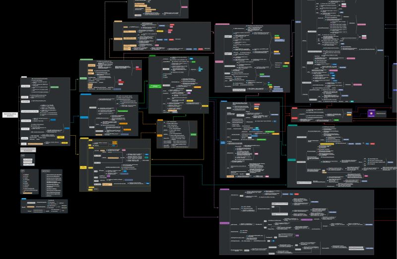Select the large yellow node in the yellow-outlined panel
The width and height of the screenshot is (397, 259).
click(x=83, y=167)
